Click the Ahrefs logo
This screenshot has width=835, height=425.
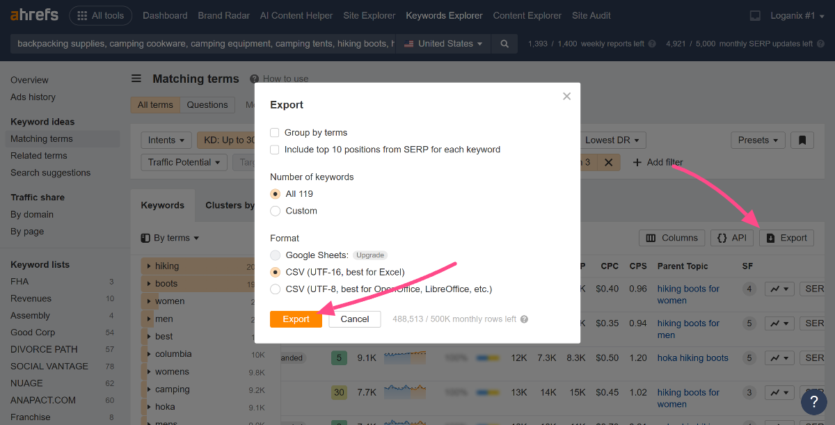point(35,15)
